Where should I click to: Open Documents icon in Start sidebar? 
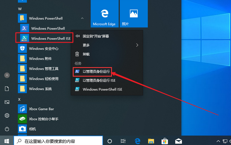[x=7, y=89]
